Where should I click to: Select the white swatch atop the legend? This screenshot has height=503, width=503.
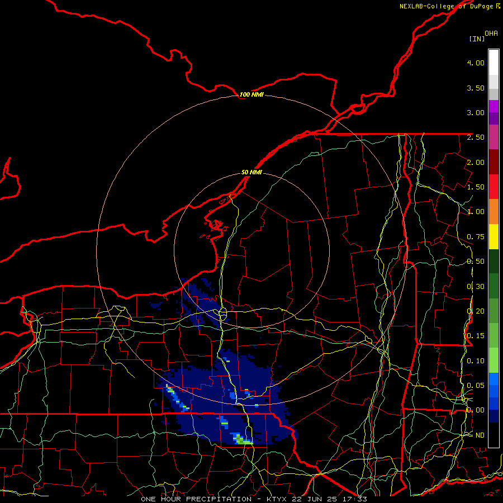(x=493, y=63)
